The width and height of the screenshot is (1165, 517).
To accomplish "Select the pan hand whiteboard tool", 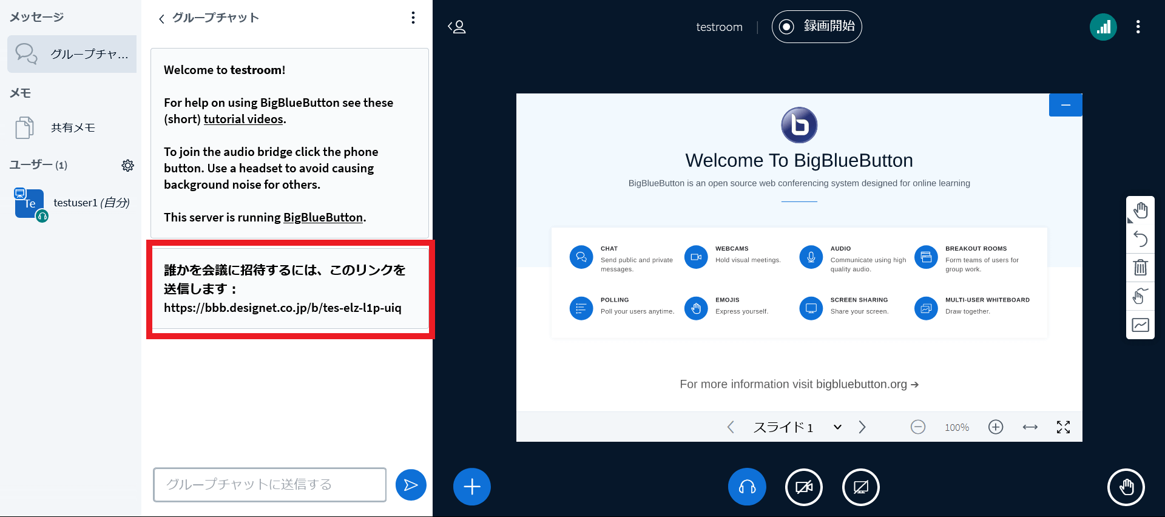I will click(x=1140, y=211).
